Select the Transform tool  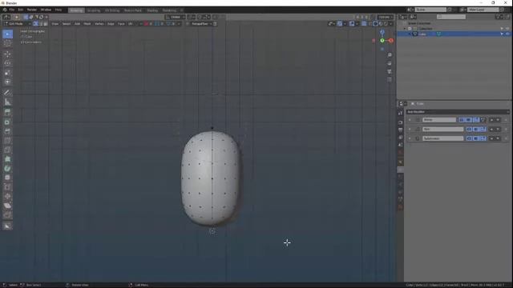pyautogui.click(x=7, y=82)
